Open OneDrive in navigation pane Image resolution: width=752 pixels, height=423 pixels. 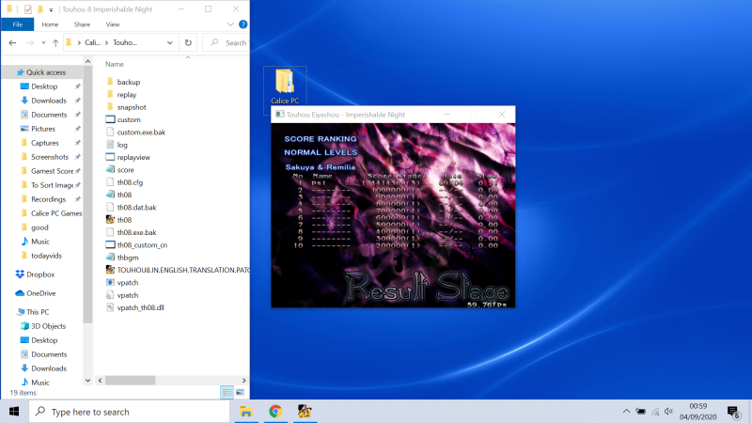(x=40, y=293)
